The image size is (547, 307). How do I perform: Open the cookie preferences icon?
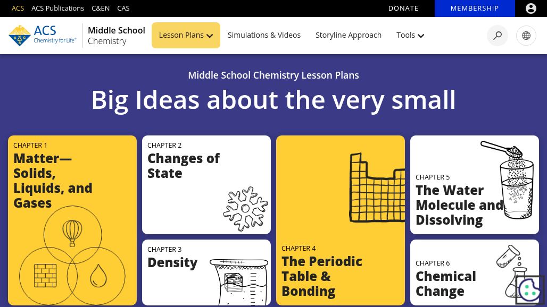[529, 290]
